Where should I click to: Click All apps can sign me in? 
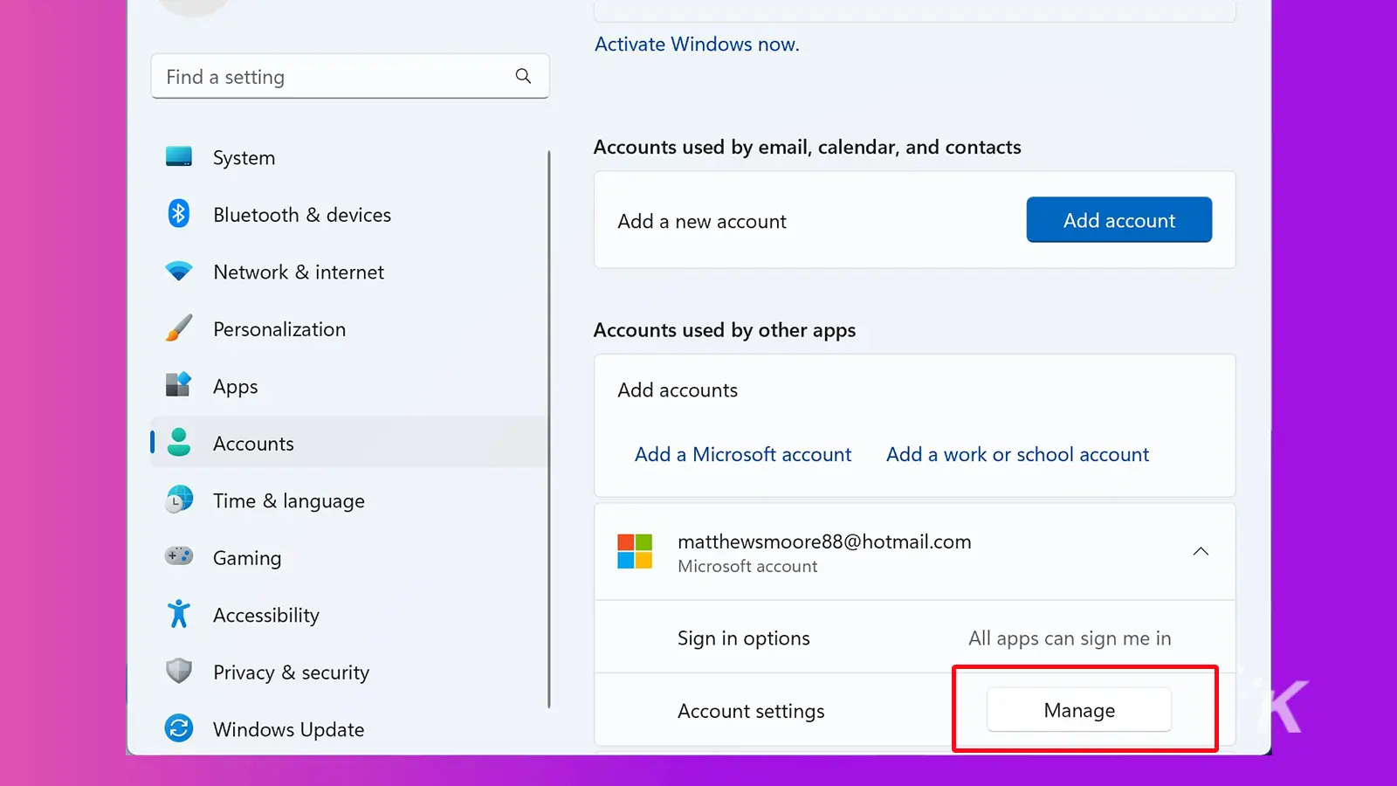(1070, 638)
